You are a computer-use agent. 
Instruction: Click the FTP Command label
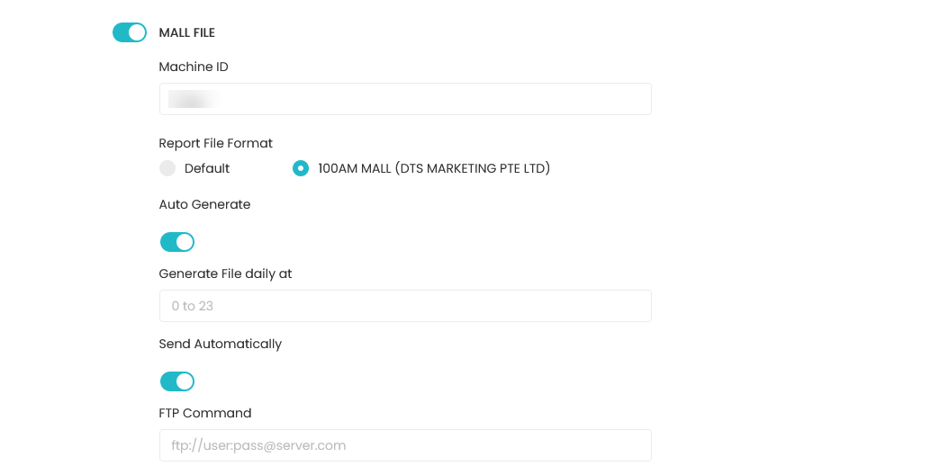[205, 413]
